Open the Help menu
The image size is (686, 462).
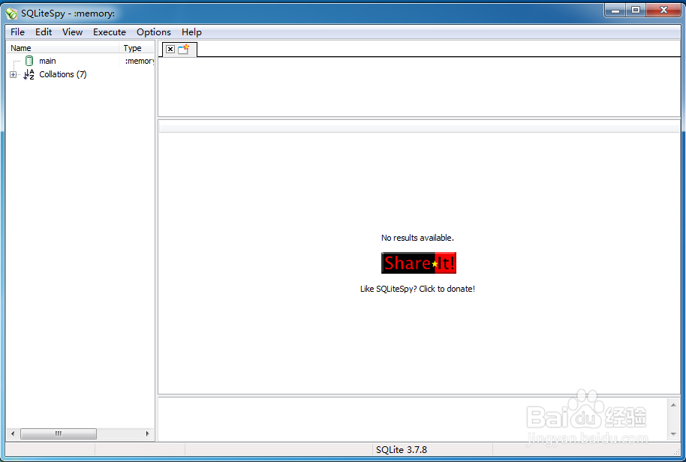pos(191,32)
